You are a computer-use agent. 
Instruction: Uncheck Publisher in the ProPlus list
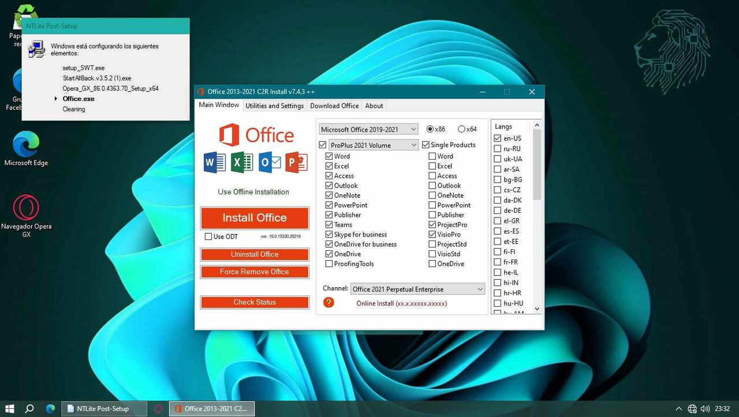[x=329, y=215]
